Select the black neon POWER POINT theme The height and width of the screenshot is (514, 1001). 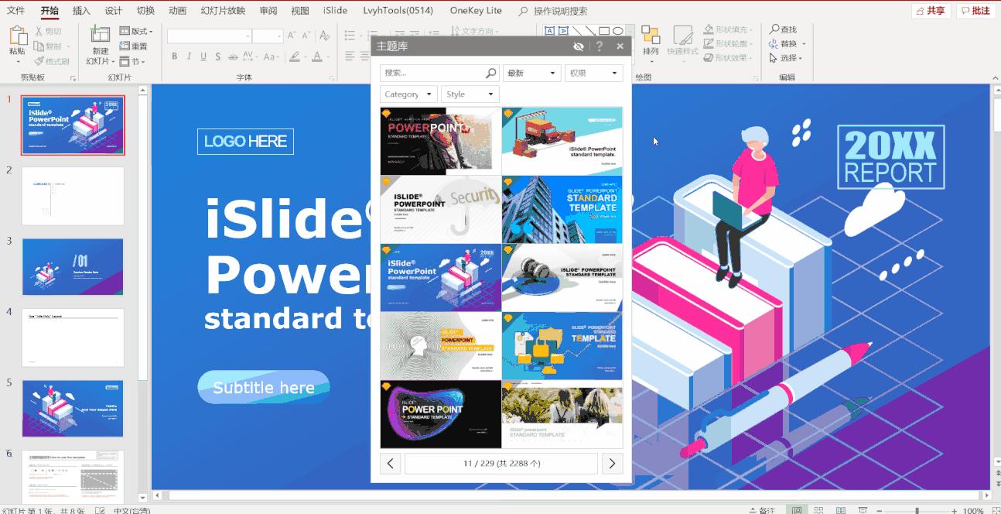[x=440, y=414]
